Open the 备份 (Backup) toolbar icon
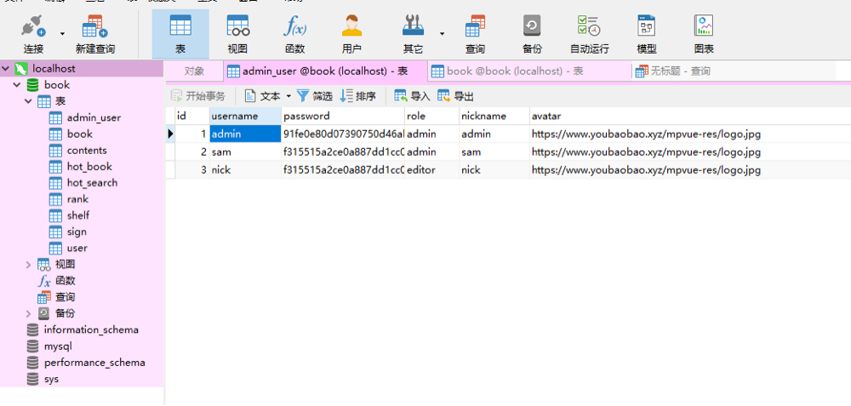851x406 pixels. coord(532,34)
